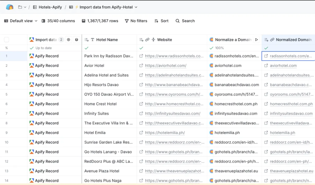Click the link icon in Normalized Domain header
The image size is (315, 185).
[272, 40]
